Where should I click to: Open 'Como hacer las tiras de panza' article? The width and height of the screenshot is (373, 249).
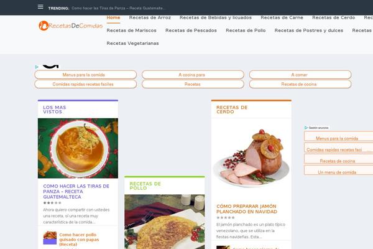coord(76,191)
